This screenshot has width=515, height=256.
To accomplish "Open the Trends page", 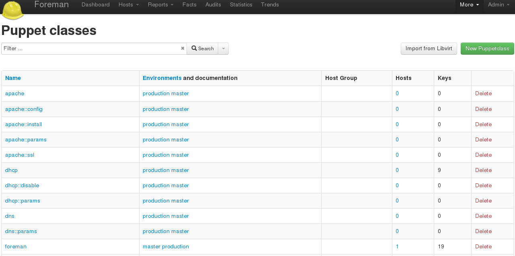I will (x=270, y=5).
